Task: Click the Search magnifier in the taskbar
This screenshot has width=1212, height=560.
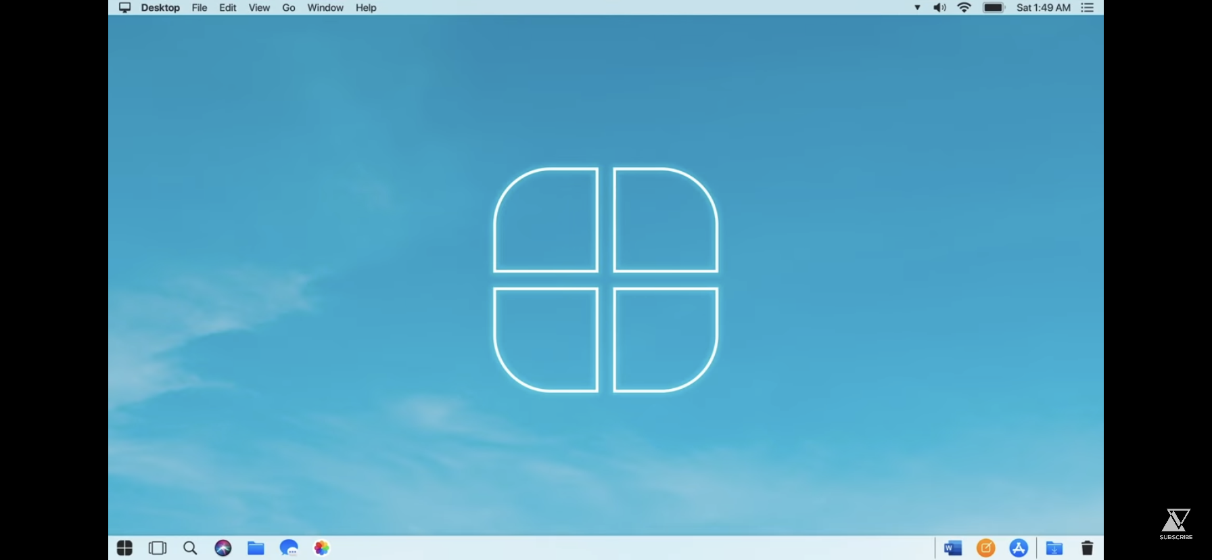Action: click(190, 548)
